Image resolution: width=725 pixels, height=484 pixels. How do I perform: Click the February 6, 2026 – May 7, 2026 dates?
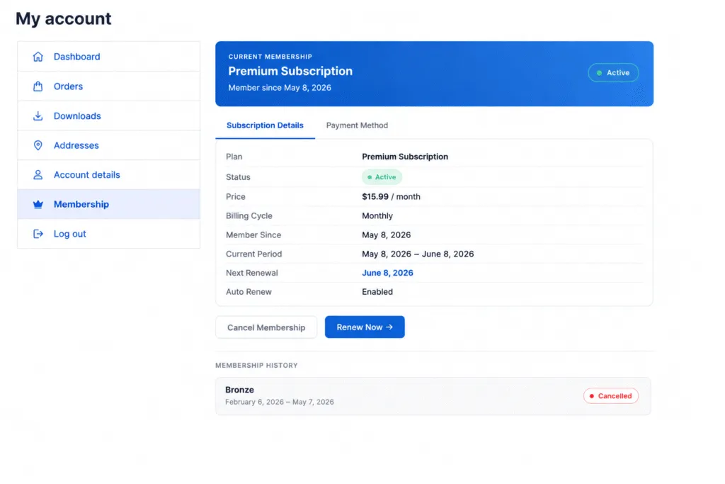(x=279, y=402)
